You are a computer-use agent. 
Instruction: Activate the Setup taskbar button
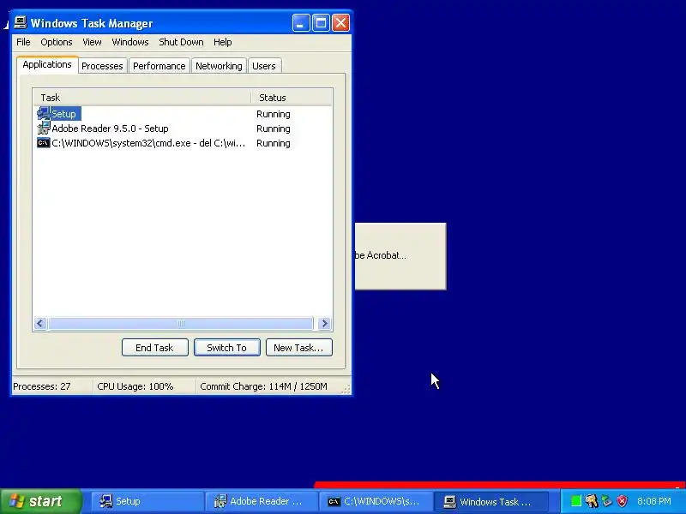point(147,501)
